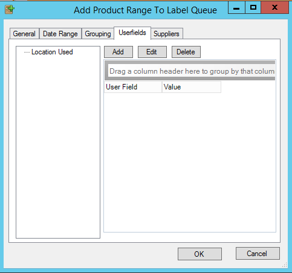Select the Location Used tree item

click(x=52, y=52)
